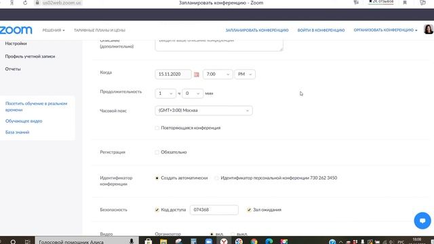
Task: Open the PM period dropdown
Action: (245, 74)
